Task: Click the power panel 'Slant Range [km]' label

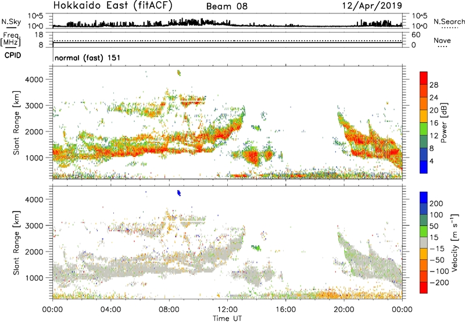Action: click(x=16, y=123)
